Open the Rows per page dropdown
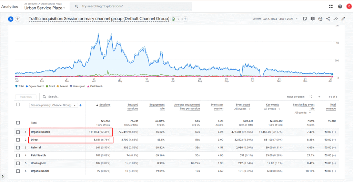This screenshot has height=182, width=353. [x=315, y=96]
